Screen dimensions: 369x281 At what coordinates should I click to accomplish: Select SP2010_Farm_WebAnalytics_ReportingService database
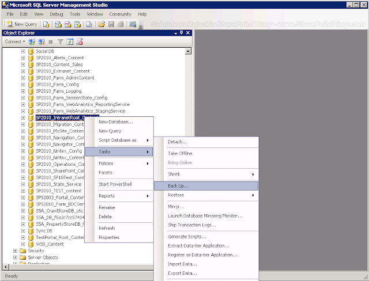point(82,104)
